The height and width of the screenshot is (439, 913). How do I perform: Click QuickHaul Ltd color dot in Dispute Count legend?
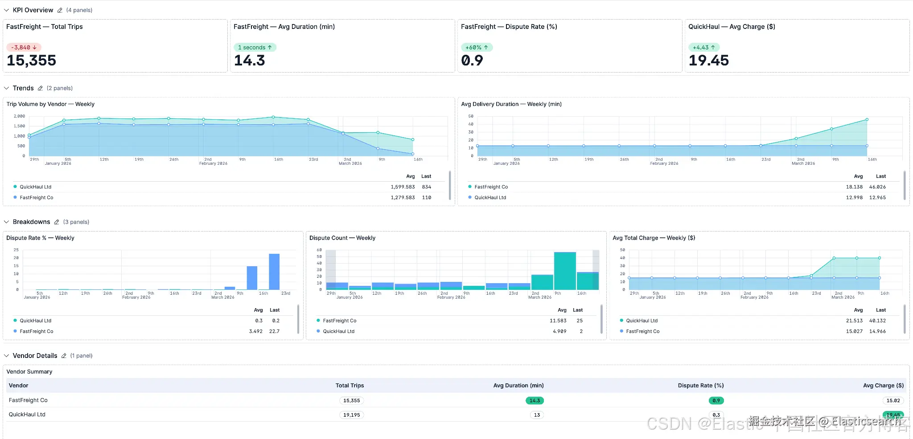(318, 331)
